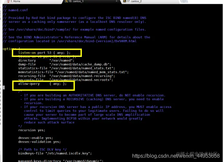Click the 'allow-query { any; };' line
This screenshot has width=223, height=162.
(42, 84)
